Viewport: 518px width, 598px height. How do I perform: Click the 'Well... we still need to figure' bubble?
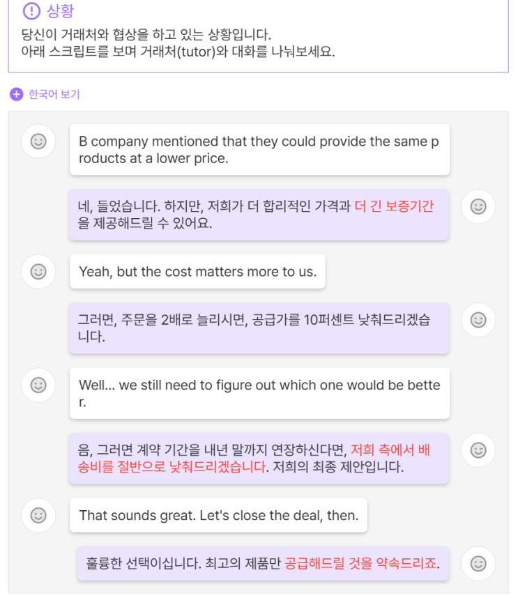(259, 393)
